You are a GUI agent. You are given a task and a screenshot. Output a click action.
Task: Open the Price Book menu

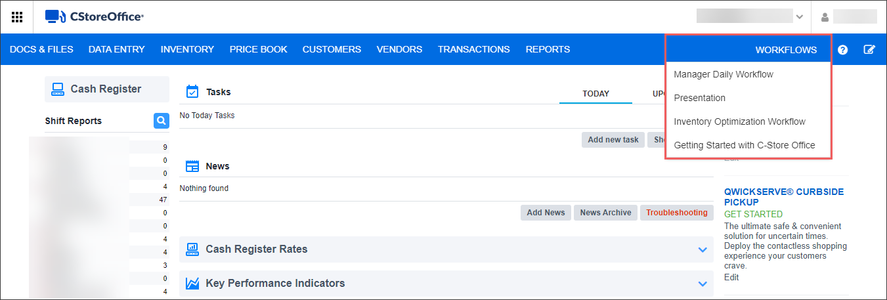point(258,49)
